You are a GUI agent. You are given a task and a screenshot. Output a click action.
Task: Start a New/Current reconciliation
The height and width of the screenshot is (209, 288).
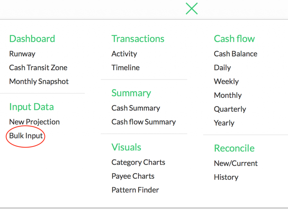(x=236, y=163)
